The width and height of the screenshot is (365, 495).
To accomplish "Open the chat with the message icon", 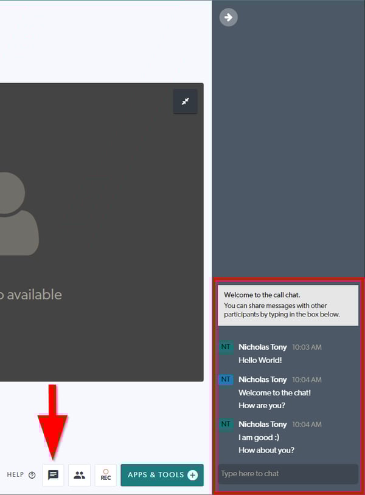I will pos(53,475).
